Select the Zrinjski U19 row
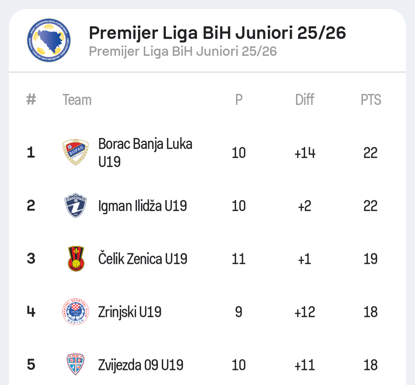The image size is (415, 385). coord(130,312)
